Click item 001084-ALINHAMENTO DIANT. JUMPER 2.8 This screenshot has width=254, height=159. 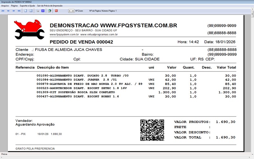pos(77,80)
